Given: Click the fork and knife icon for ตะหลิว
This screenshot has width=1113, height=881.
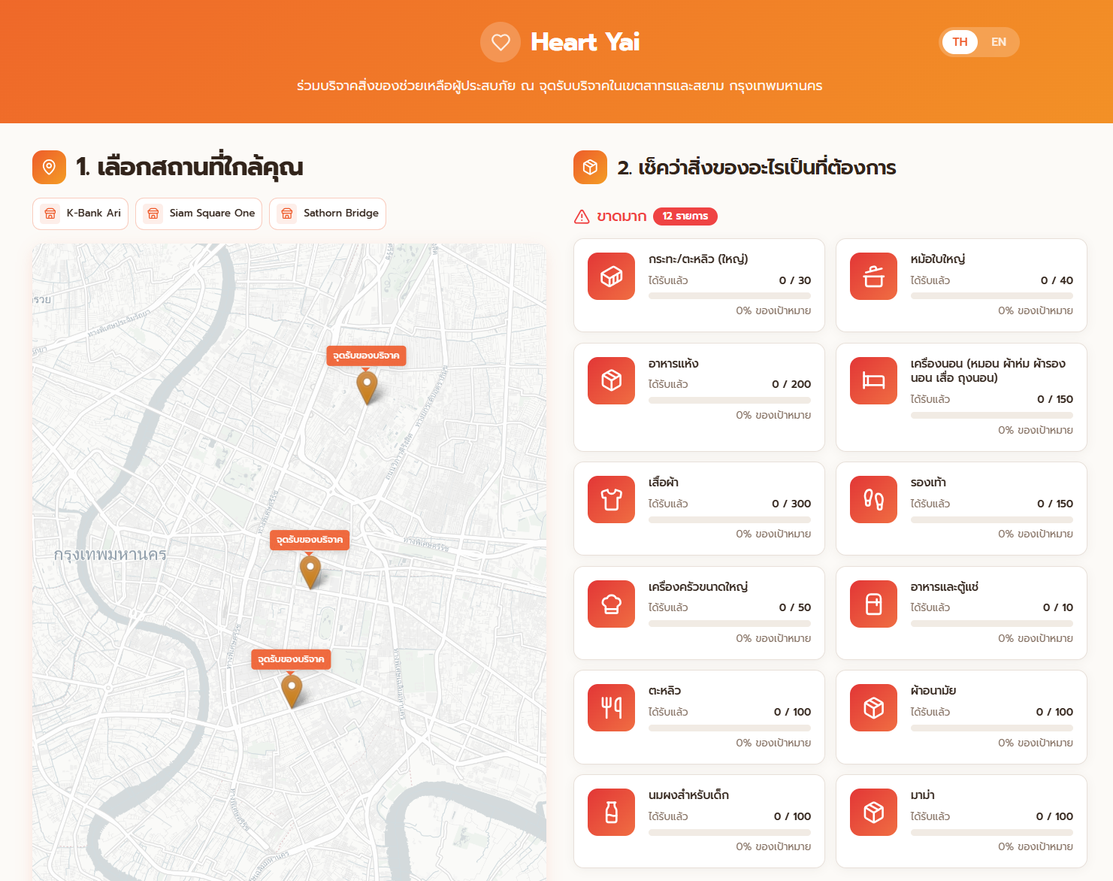Looking at the screenshot, I should 611,708.
